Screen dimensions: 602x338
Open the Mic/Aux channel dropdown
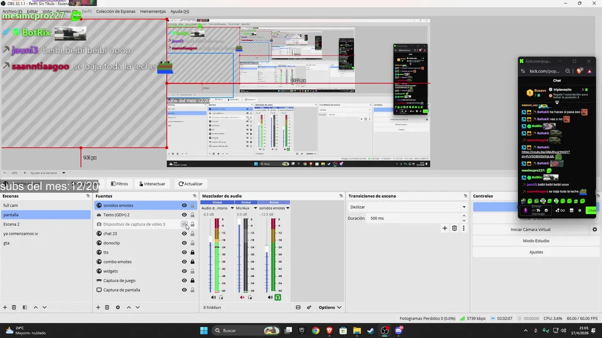(x=255, y=208)
